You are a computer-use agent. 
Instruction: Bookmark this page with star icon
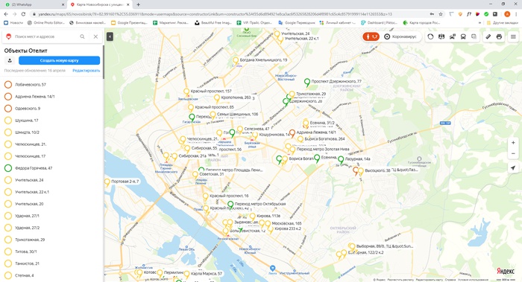coord(441,14)
